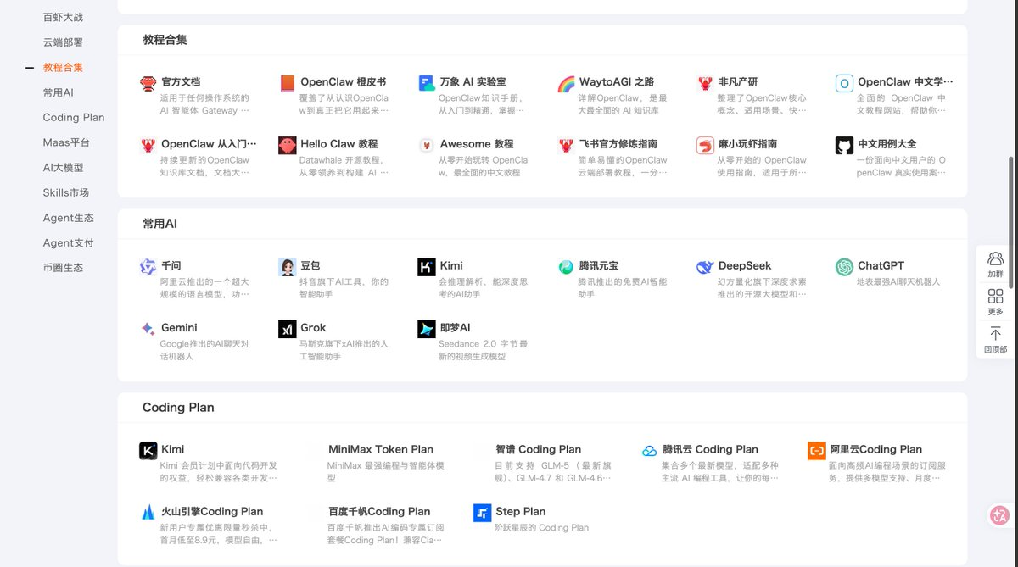Open the 官方文档 card icon
The width and height of the screenshot is (1018, 567).
[148, 83]
